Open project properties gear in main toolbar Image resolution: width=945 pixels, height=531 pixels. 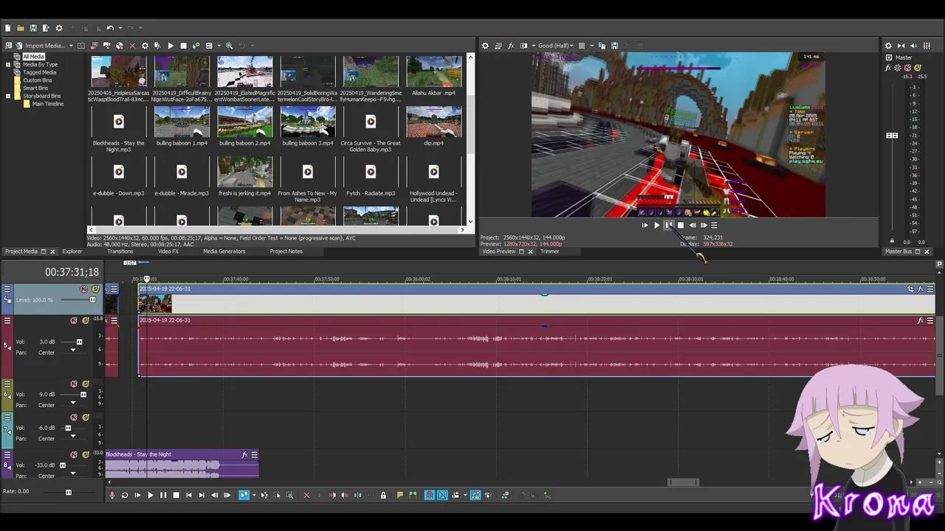(x=59, y=28)
